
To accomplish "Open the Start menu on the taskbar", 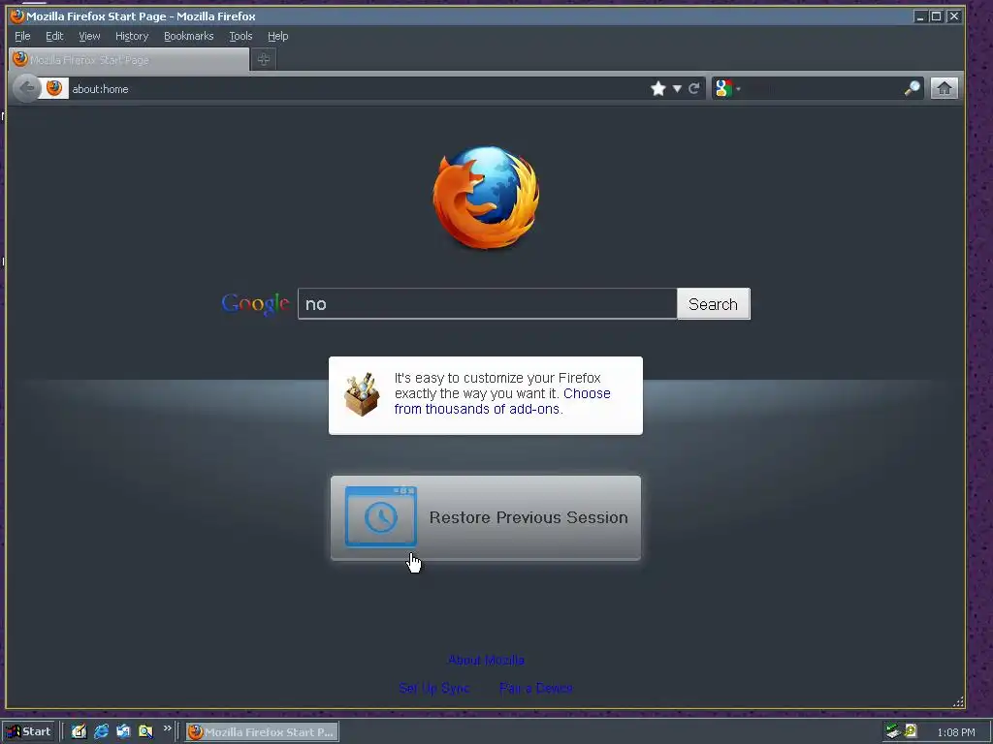I will tap(28, 731).
